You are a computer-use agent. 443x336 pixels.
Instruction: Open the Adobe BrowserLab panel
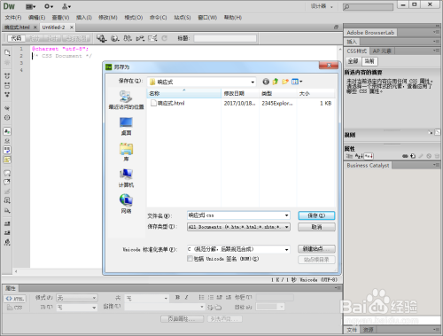[370, 33]
